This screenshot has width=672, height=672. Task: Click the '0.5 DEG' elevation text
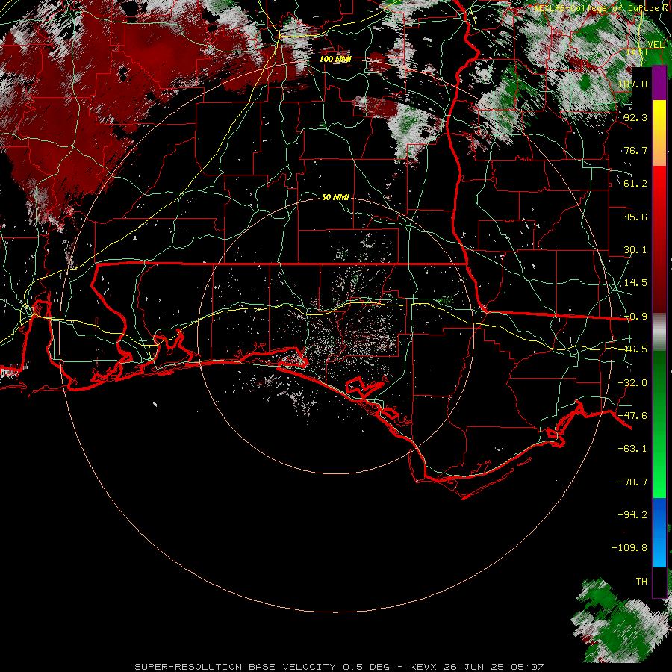tap(367, 667)
